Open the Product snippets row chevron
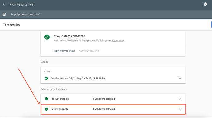This screenshot has width=212, height=118. tap(180, 99)
